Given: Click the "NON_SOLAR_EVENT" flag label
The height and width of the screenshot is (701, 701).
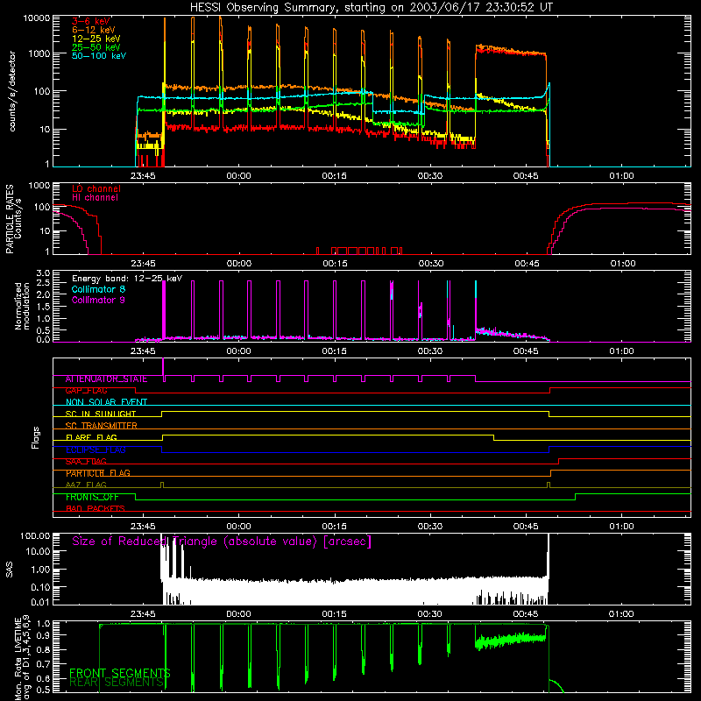Looking at the screenshot, I should pos(106,402).
